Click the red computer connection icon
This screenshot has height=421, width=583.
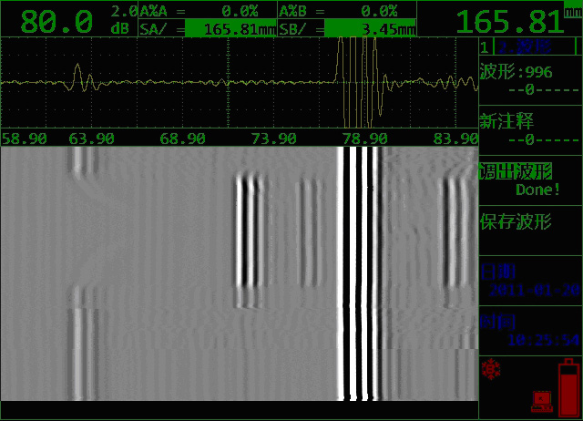541,399
